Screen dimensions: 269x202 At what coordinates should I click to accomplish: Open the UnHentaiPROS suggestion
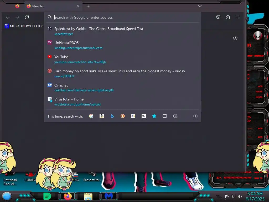[122, 45]
